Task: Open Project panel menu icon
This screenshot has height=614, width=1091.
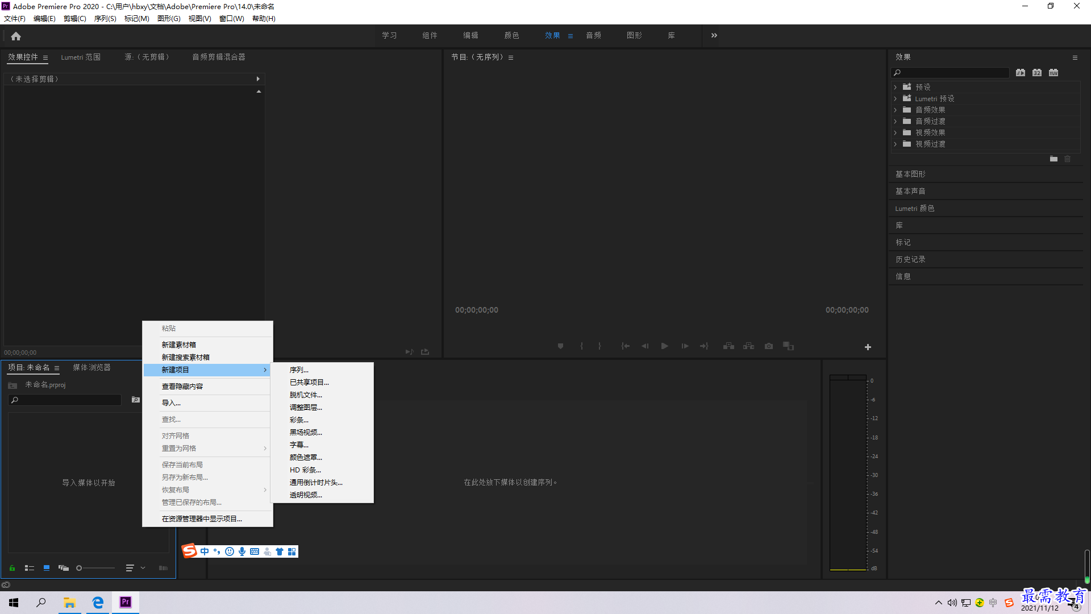Action: 57,368
